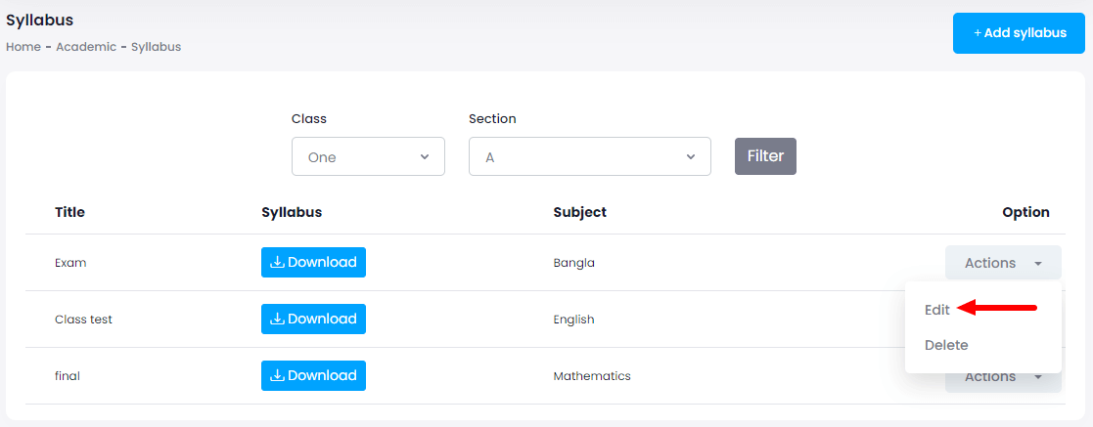
Task: Click the Bangla subject cell
Action: [573, 263]
